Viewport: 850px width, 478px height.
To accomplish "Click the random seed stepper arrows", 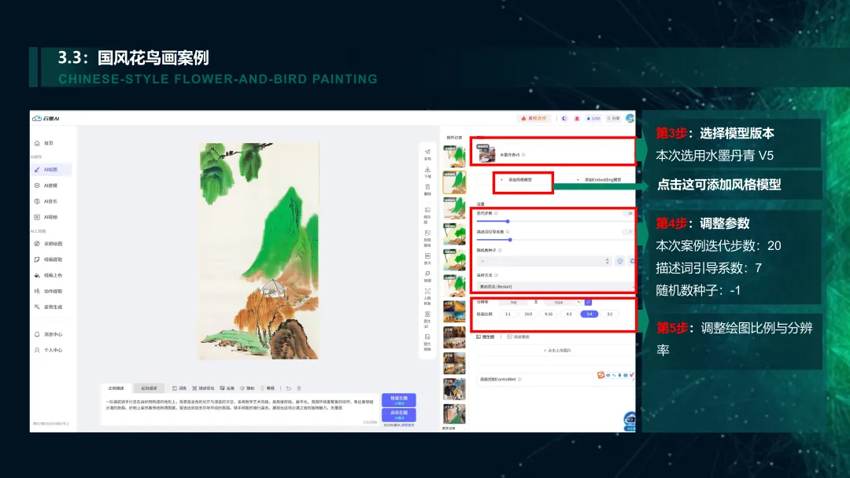I will (x=607, y=261).
